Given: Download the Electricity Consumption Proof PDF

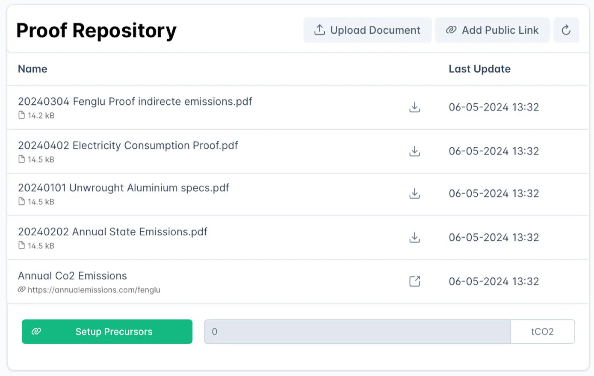Looking at the screenshot, I should (x=414, y=151).
